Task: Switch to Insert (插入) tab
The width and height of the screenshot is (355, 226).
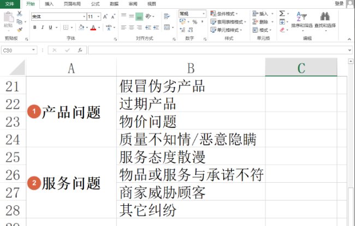Action: click(49, 4)
